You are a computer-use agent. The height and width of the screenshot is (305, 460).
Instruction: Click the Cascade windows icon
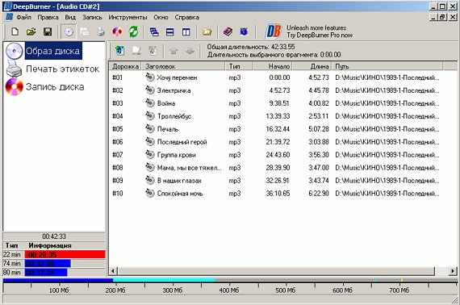pyautogui.click(x=154, y=31)
